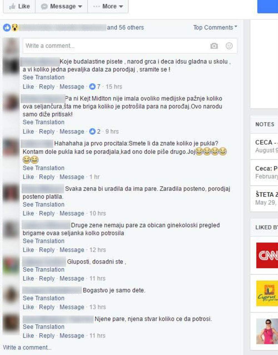Message the author of 'Njene pare' comment
The width and height of the screenshot is (278, 355).
[72, 336]
